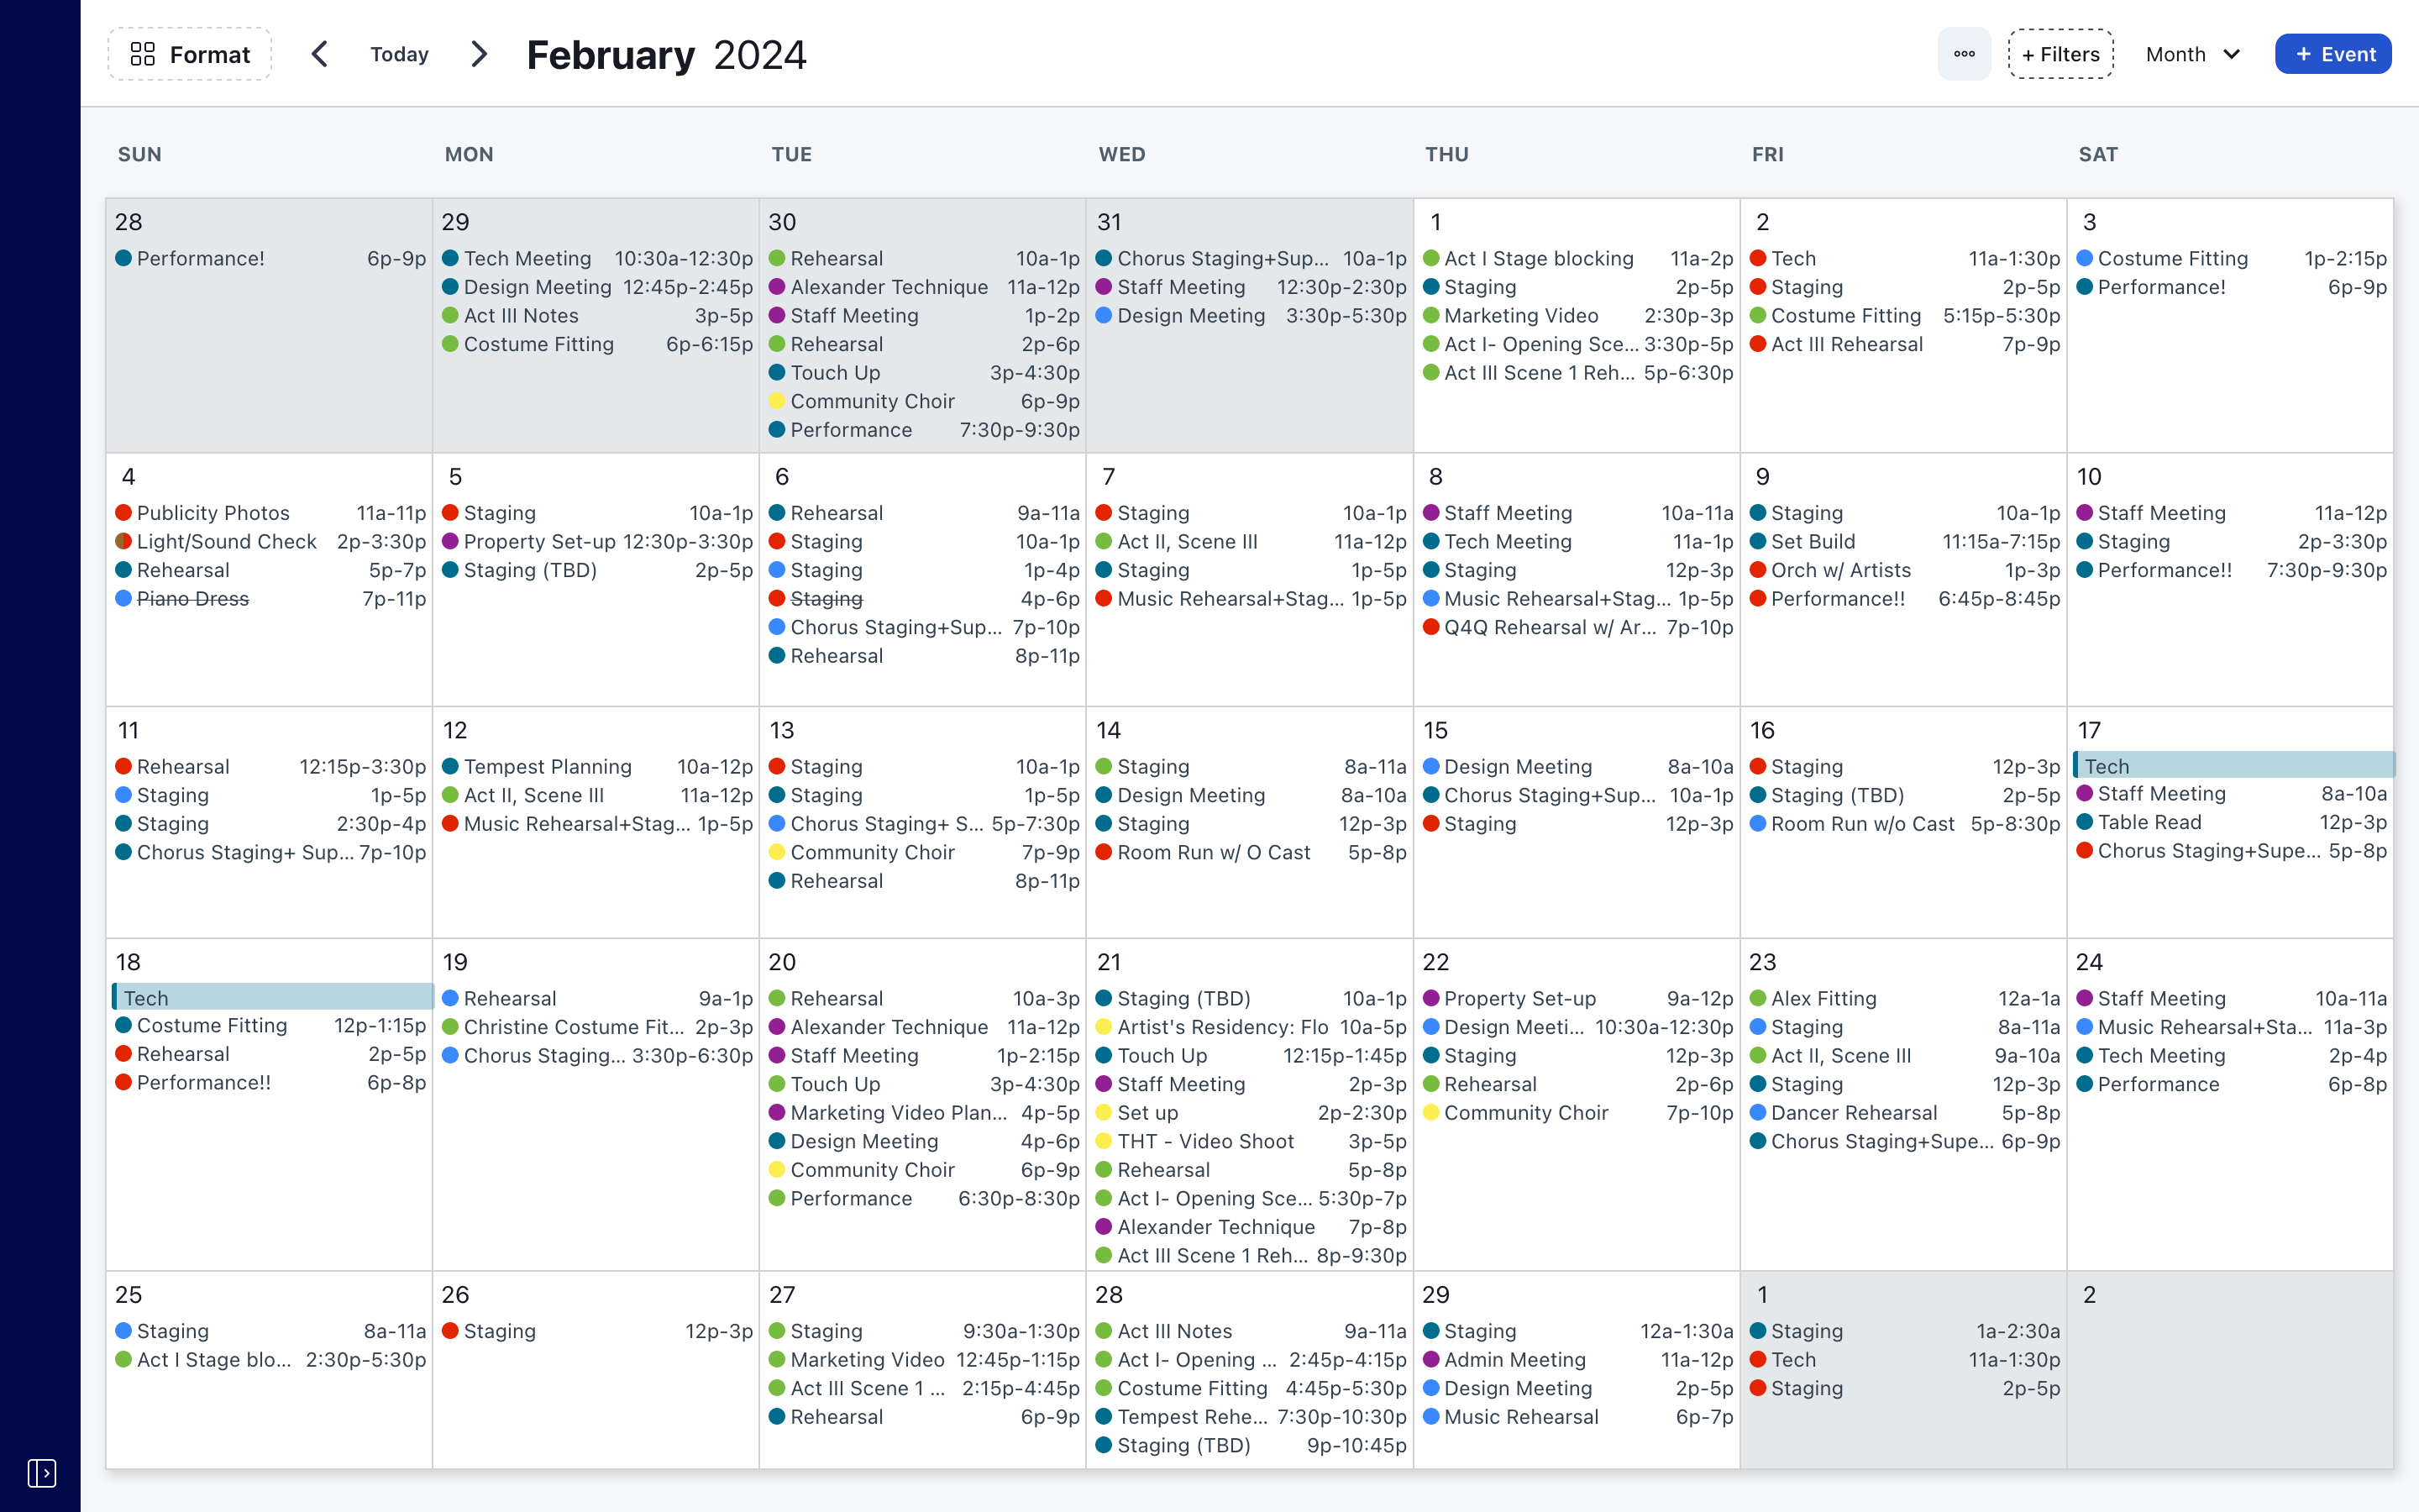Open the Dancer Rehearsal event on the 23rd
Image resolution: width=2419 pixels, height=1512 pixels.
click(x=1853, y=1113)
